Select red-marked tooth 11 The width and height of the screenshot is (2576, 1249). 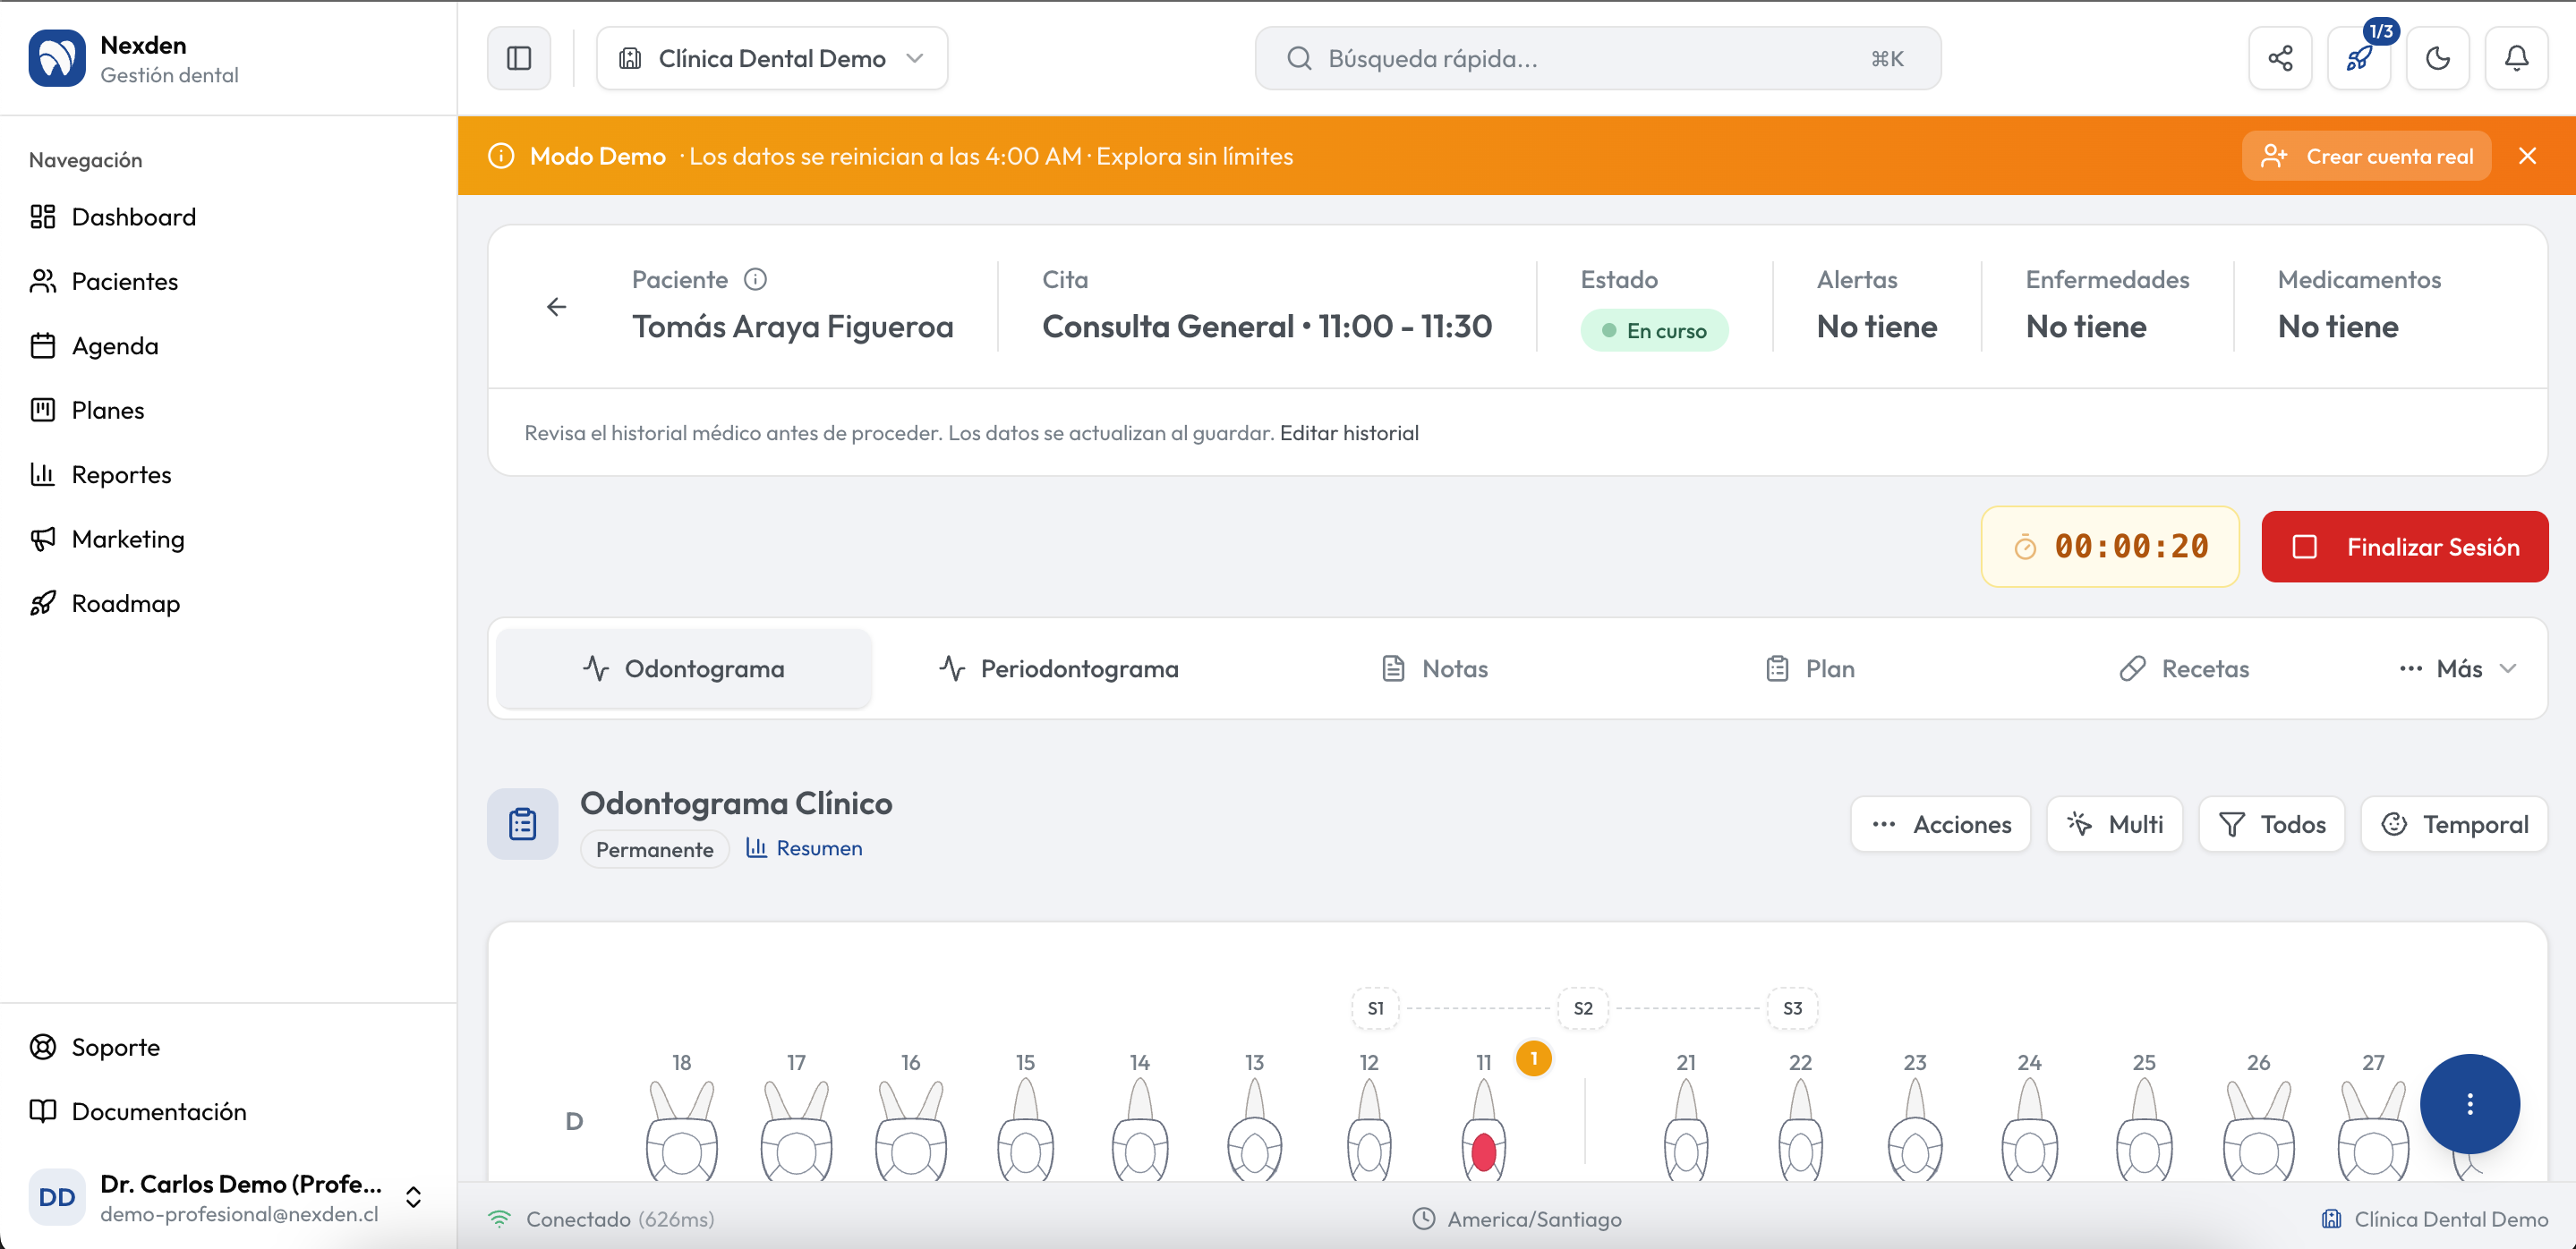tap(1484, 1129)
